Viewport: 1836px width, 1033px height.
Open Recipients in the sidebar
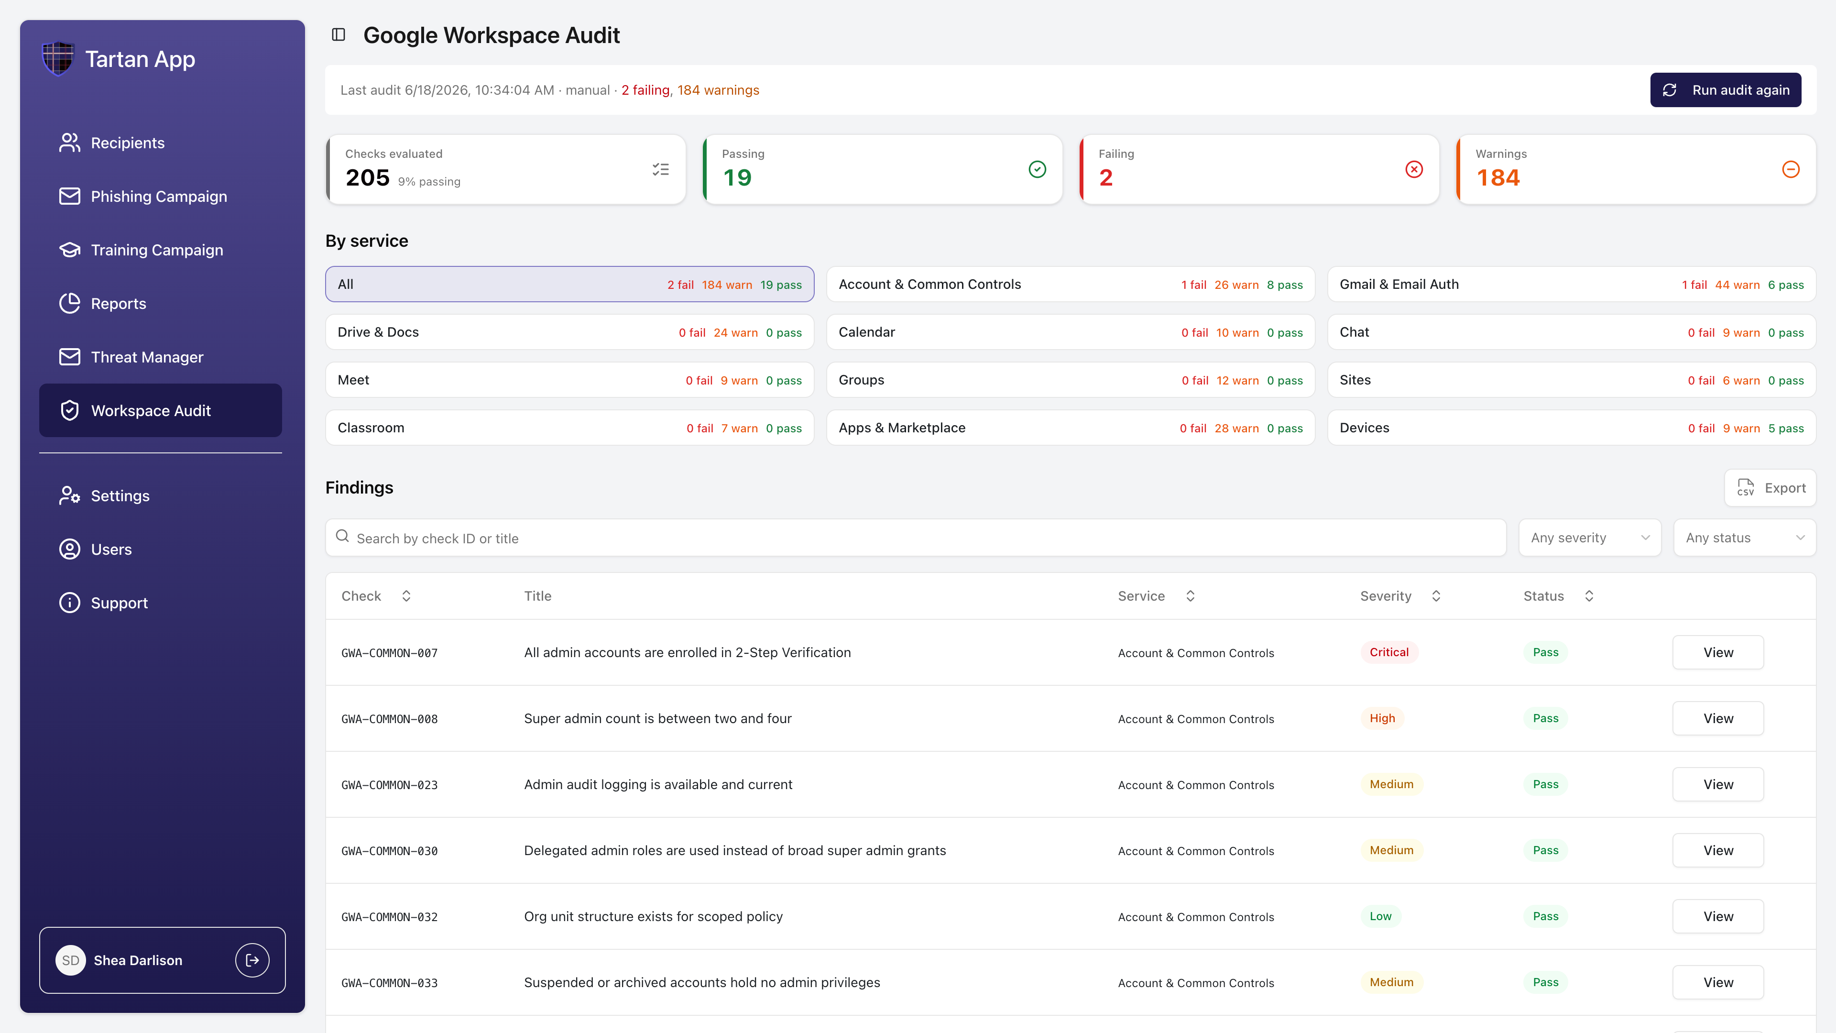click(x=160, y=143)
